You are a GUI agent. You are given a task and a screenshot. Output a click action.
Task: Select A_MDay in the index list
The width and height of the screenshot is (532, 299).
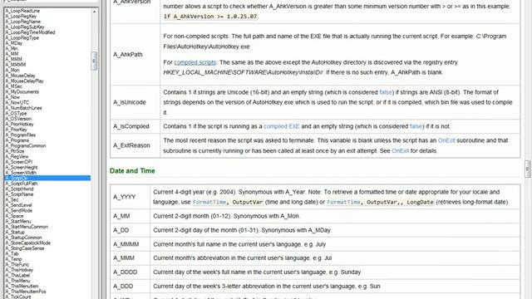coord(13,43)
